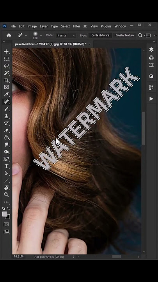Expand the toolbar double-arrow at top left
Image resolution: width=158 pixels, height=282 pixels.
tap(4, 42)
